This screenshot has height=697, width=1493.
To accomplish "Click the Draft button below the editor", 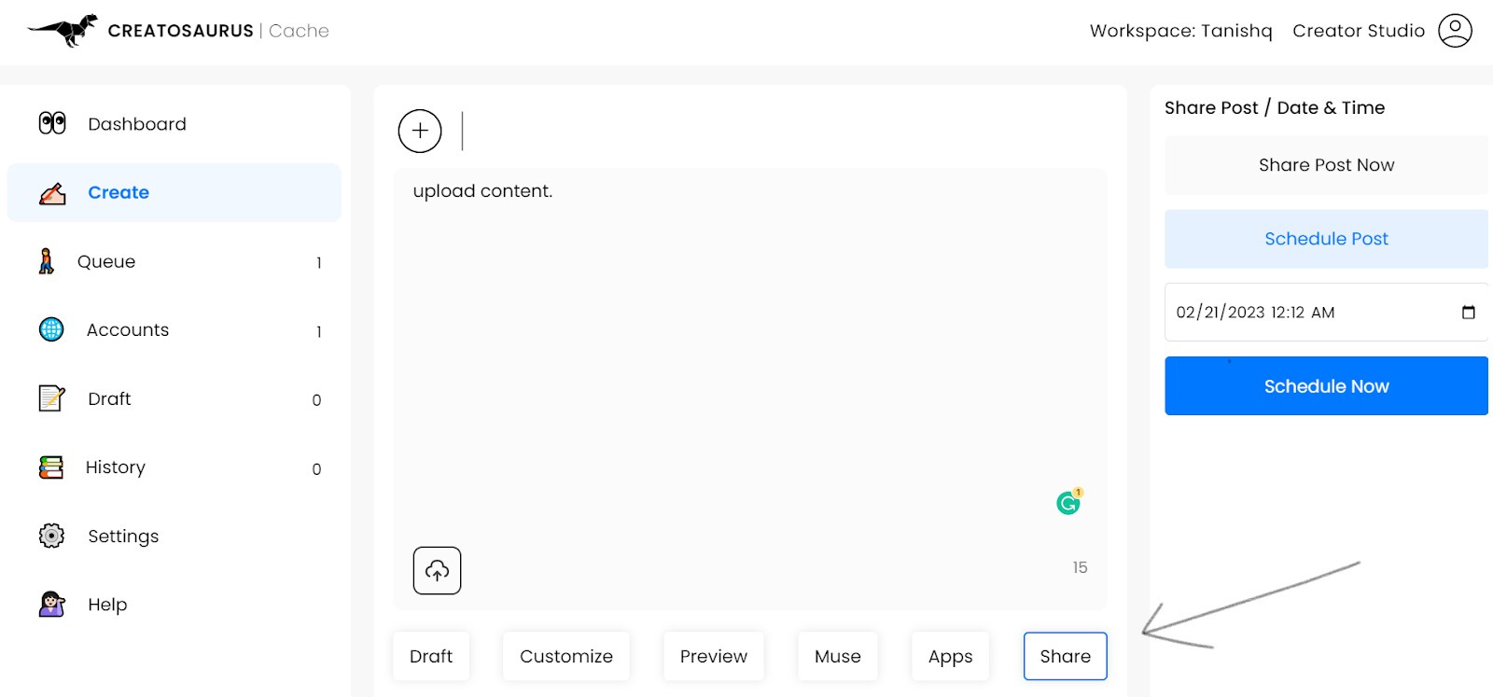I will coord(431,656).
